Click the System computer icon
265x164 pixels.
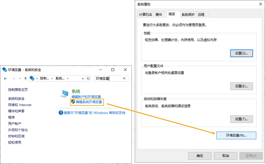click(64, 94)
